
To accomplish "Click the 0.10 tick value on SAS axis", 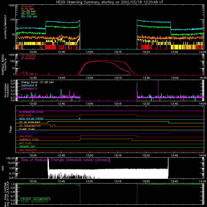I will point(12,173).
